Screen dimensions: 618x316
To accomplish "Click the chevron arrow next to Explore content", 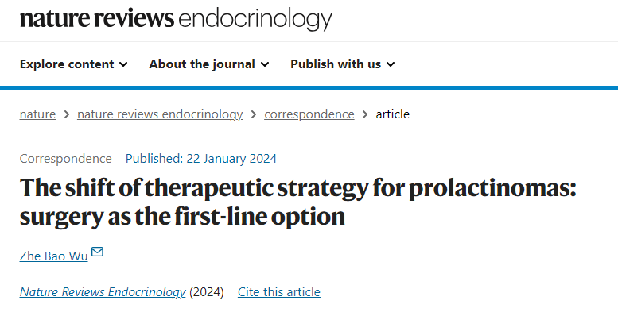I will tap(123, 64).
